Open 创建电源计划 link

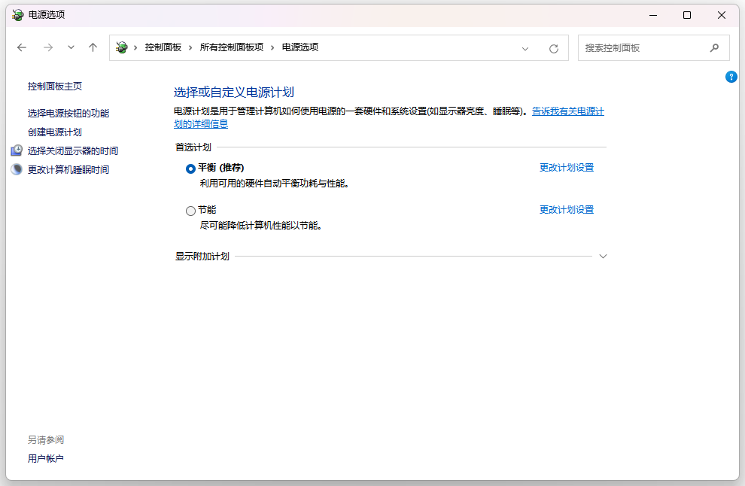click(x=55, y=132)
